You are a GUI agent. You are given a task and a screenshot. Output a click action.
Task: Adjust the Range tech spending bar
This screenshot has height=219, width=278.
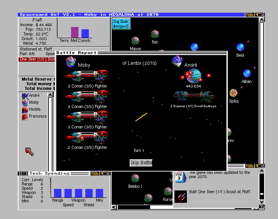coord(58,193)
